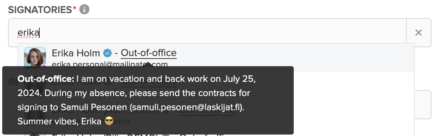441x136 pixels.
Task: Clear the signatories search with X button
Action: 418,33
